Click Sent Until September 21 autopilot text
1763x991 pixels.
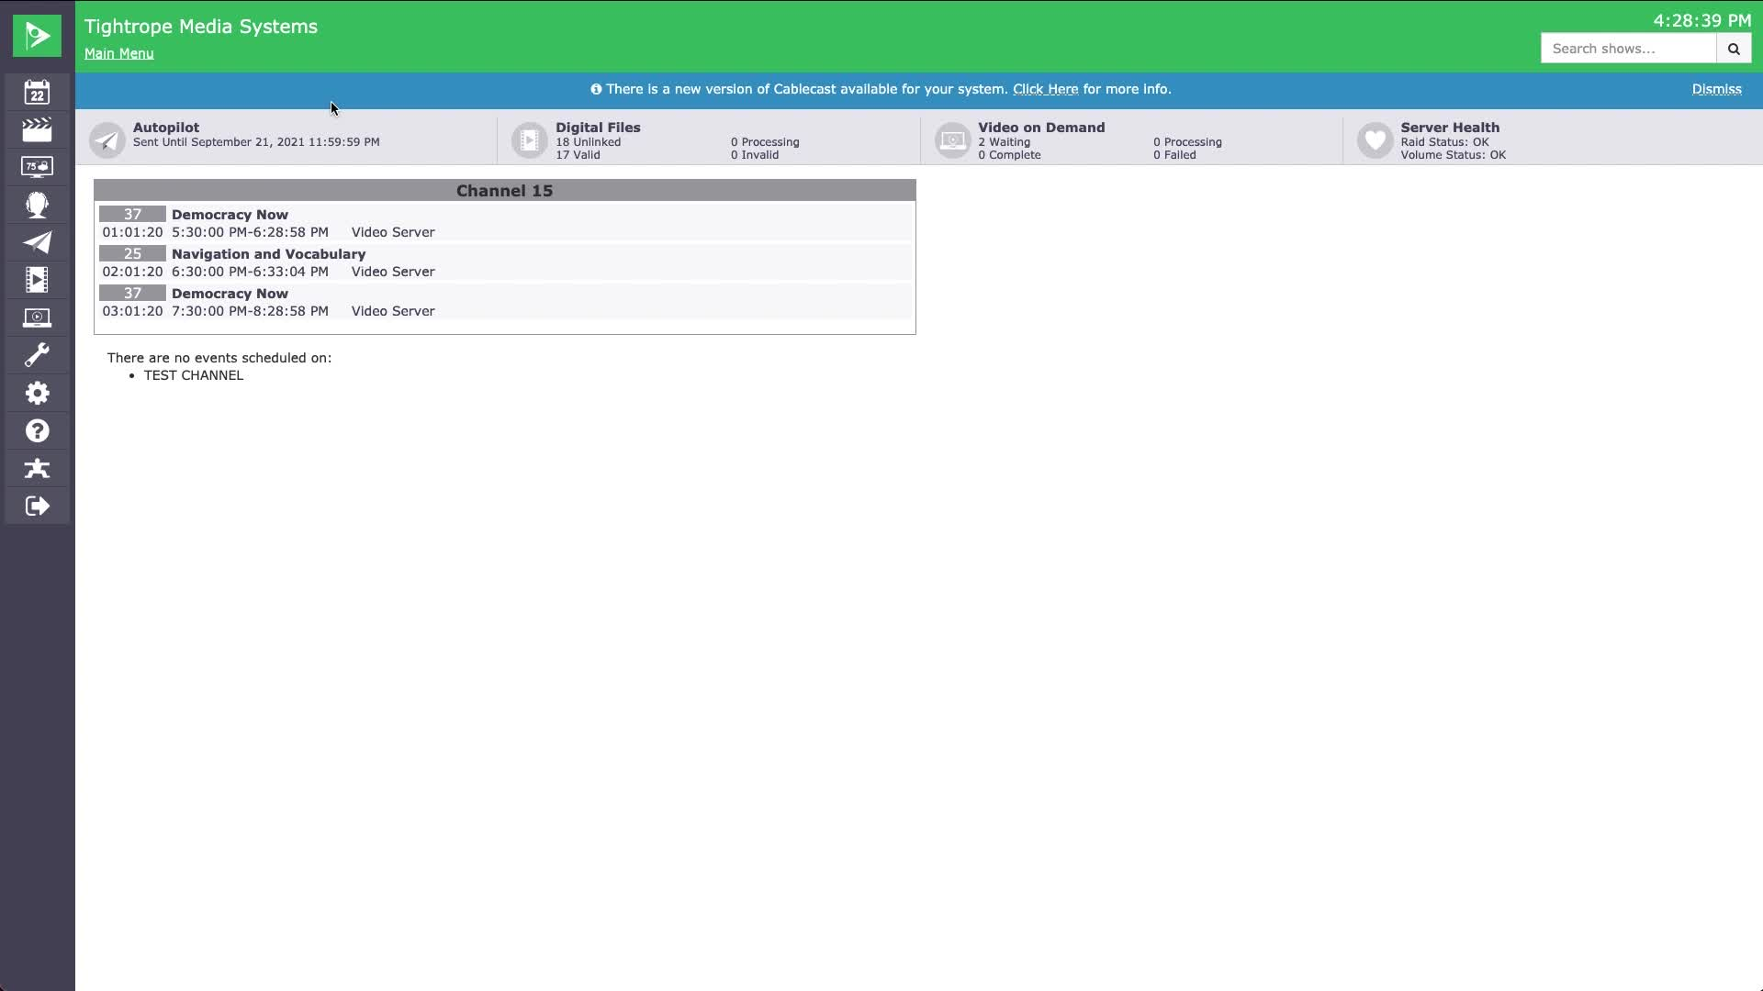point(256,142)
